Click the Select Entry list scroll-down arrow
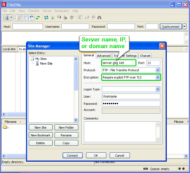The width and height of the screenshot is (190, 173). pos(76,120)
